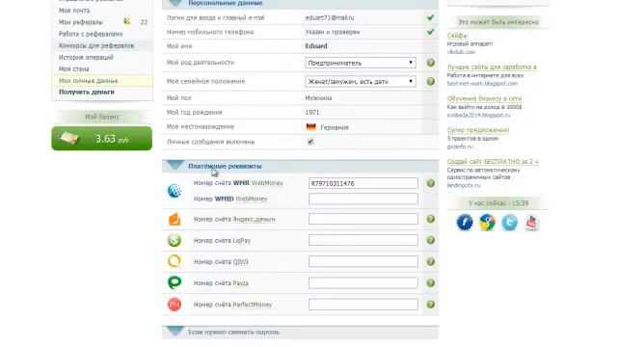Click the PerfectMoney red logo icon
Viewport: 617px width, 347px height.
(x=174, y=305)
